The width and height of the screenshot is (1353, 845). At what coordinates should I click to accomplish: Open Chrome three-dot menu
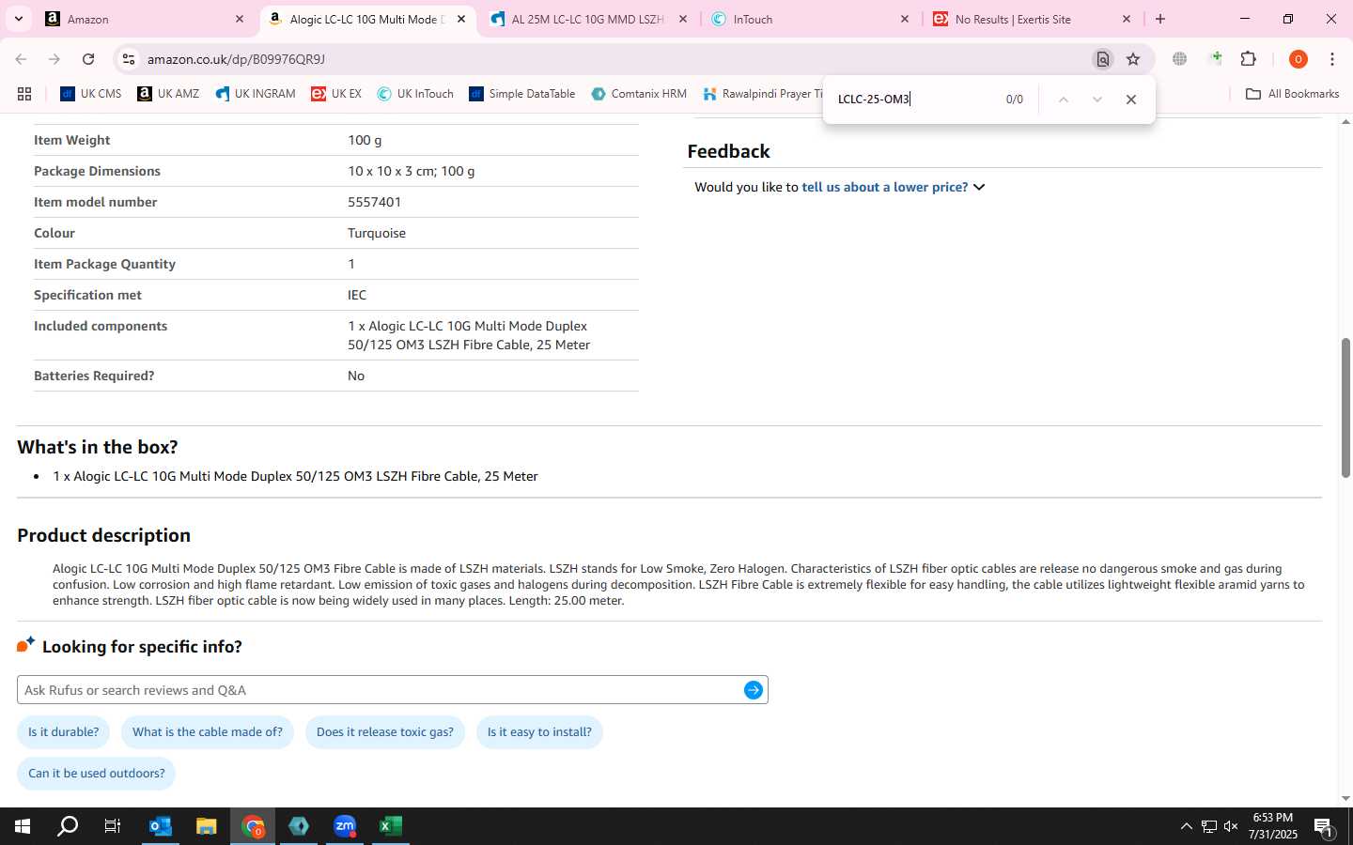point(1332,59)
